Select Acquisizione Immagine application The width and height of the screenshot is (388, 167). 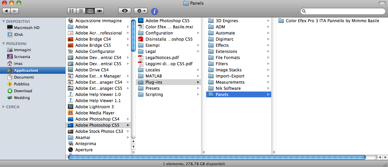[98, 21]
